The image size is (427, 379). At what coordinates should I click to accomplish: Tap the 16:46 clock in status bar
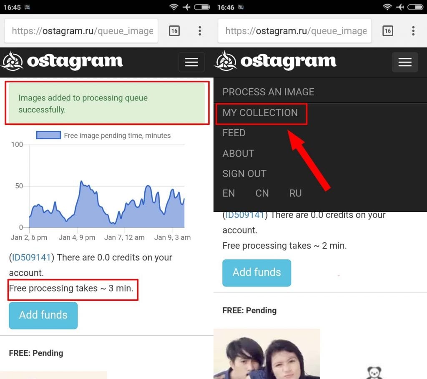tap(226, 7)
